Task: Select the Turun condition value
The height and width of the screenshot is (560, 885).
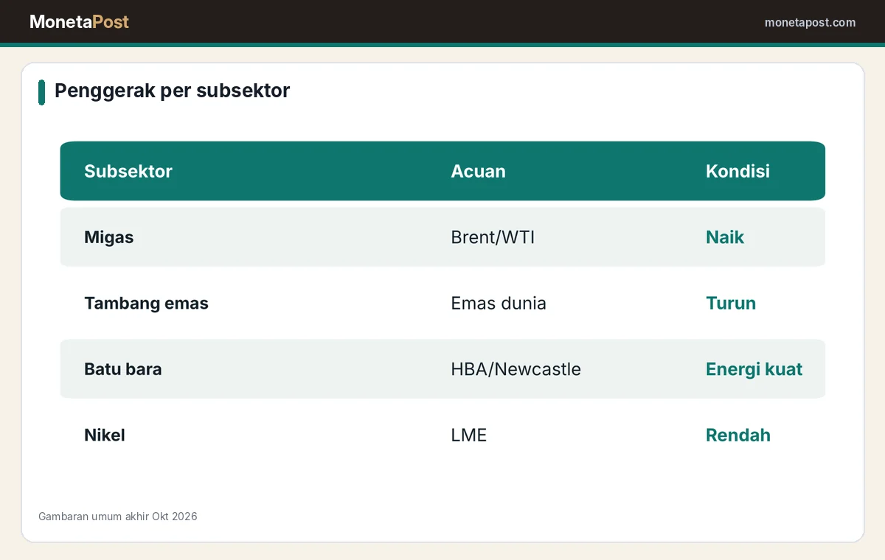Action: 731,303
